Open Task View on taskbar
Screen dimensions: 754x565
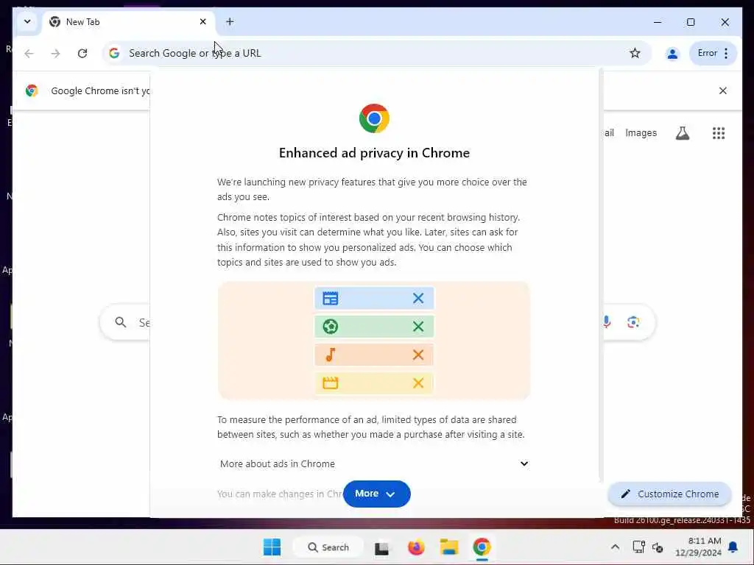(382, 547)
